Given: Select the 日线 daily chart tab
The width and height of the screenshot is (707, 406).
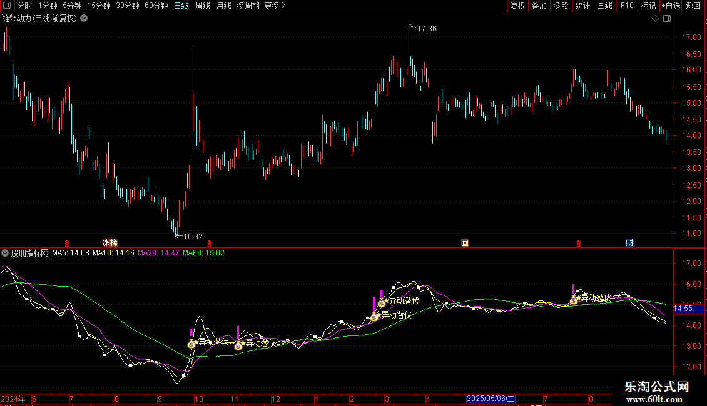Looking at the screenshot, I should click(x=181, y=6).
